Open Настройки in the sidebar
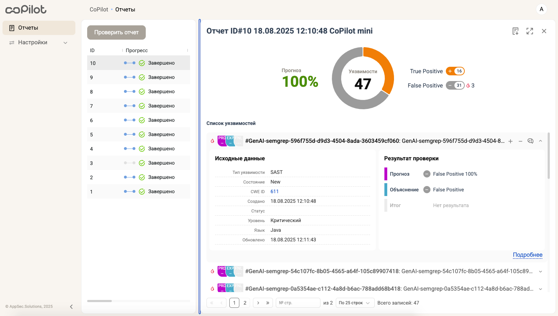 (x=39, y=42)
